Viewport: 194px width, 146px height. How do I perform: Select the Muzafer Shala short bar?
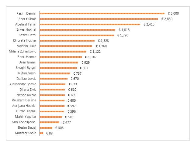point(41,133)
